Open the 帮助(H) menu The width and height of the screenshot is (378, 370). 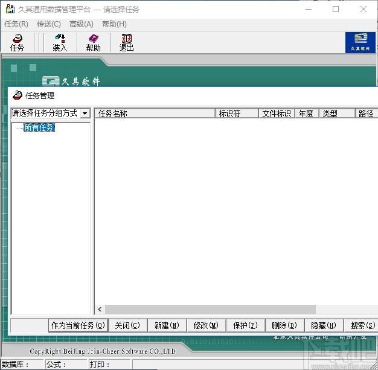click(114, 24)
